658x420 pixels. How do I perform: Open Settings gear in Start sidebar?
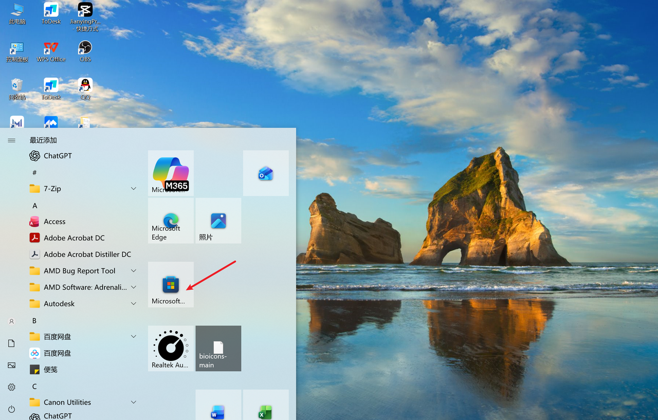tap(11, 387)
